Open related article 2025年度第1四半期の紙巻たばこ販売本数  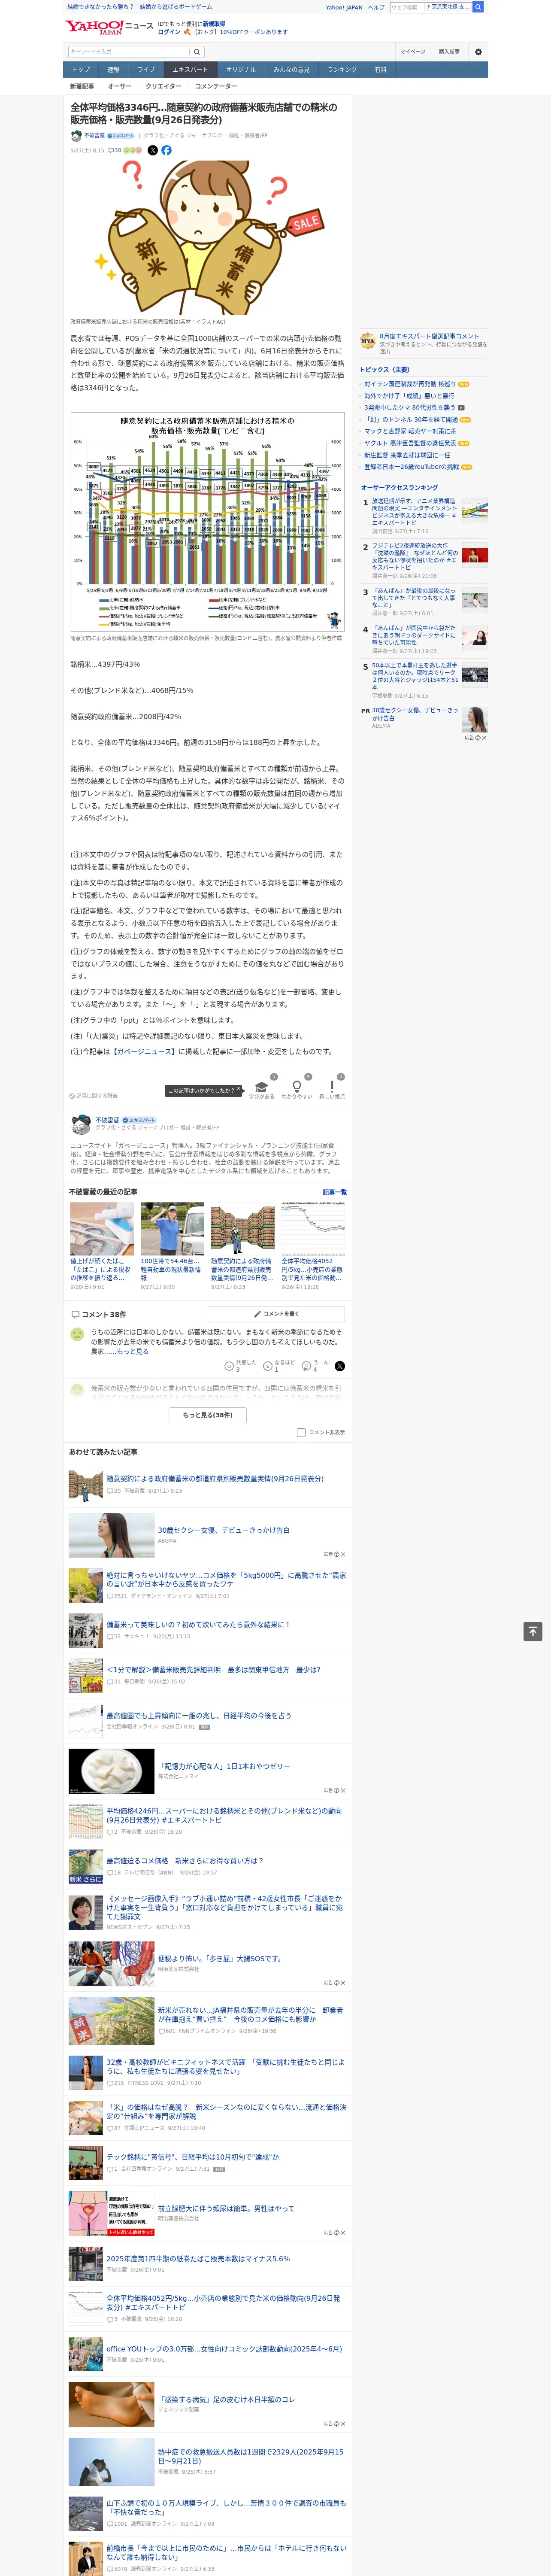(198, 2259)
